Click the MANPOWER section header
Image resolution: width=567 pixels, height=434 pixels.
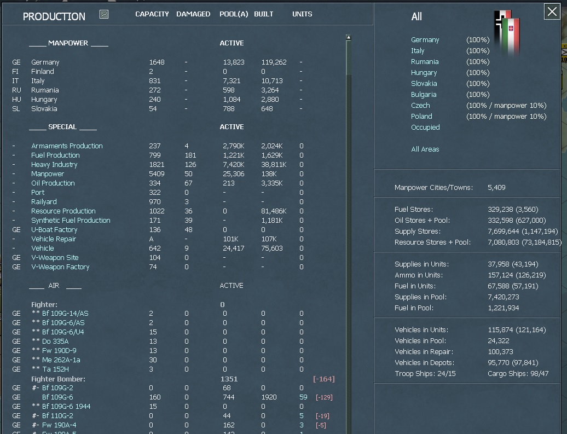pos(68,43)
